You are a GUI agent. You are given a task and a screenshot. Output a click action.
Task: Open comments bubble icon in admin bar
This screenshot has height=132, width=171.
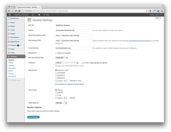click(x=39, y=15)
